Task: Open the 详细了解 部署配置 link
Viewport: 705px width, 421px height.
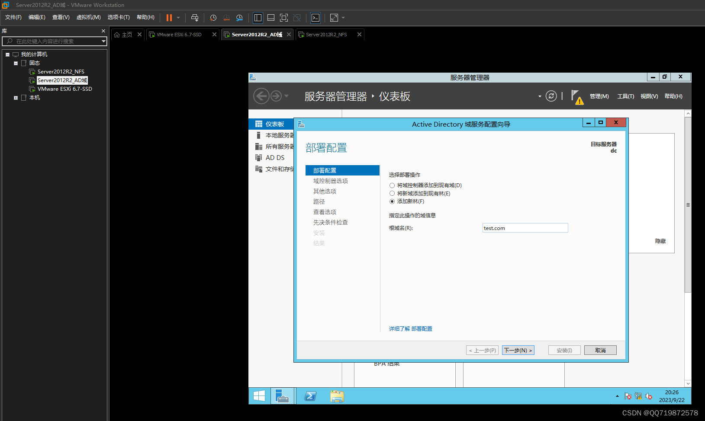Action: (410, 329)
